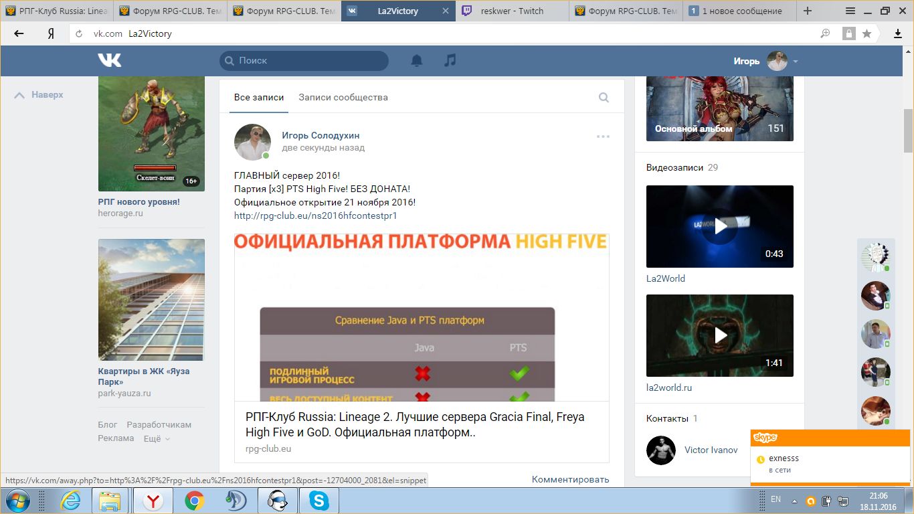Screen dimensions: 914x514
Task: Click Комментировать link under post
Action: [571, 479]
